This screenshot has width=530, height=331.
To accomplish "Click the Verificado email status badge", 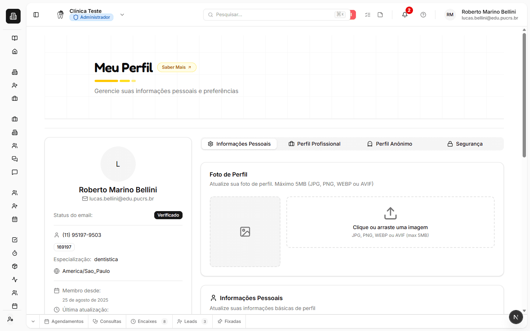I will click(x=168, y=215).
